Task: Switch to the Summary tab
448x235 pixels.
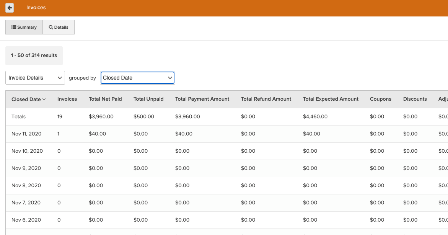Action: (24, 27)
